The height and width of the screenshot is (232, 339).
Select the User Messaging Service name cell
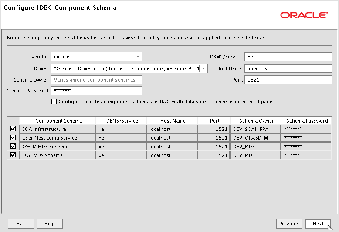(x=57, y=138)
